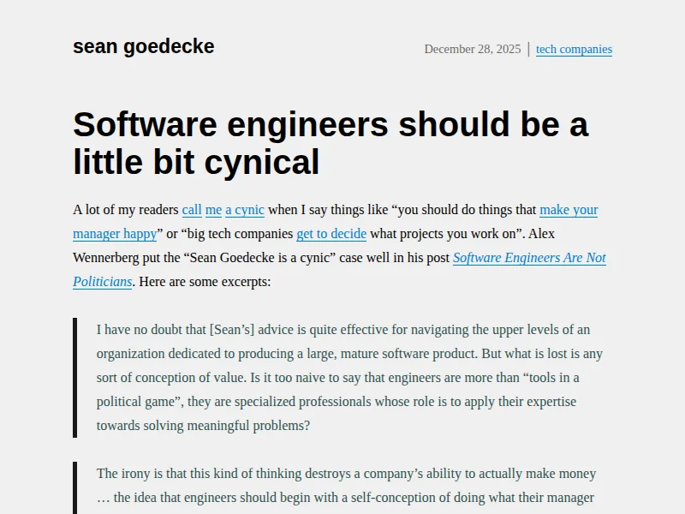685x514 pixels.
Task: Click the dark bar left of first quote
Action: pos(75,378)
